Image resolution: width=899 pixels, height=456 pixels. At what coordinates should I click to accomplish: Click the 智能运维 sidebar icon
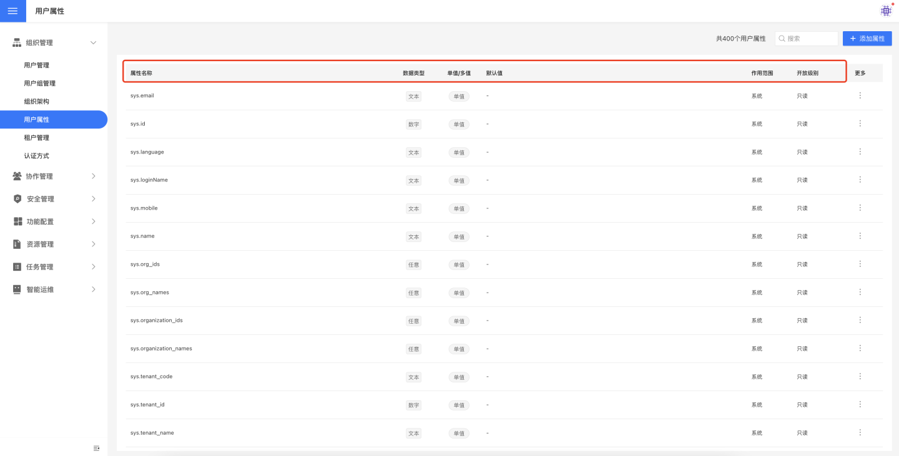click(17, 289)
